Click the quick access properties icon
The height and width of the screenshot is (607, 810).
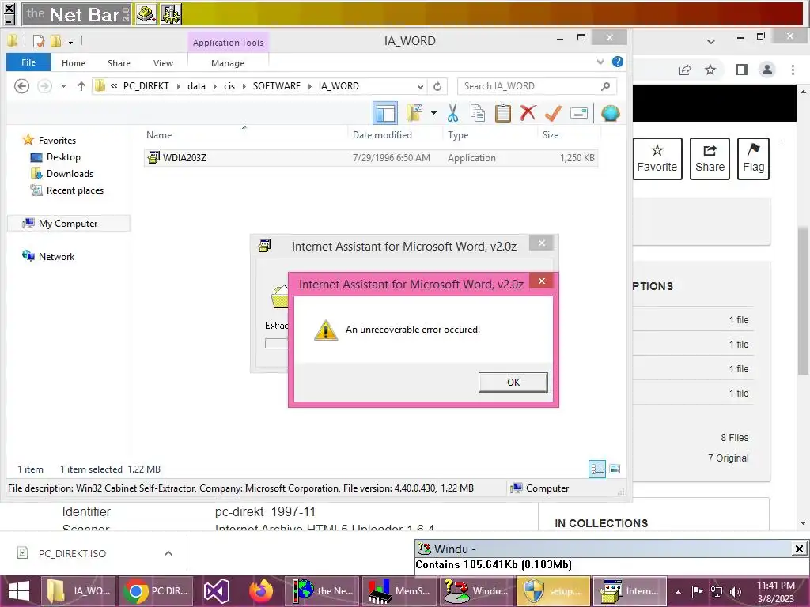[x=38, y=41]
